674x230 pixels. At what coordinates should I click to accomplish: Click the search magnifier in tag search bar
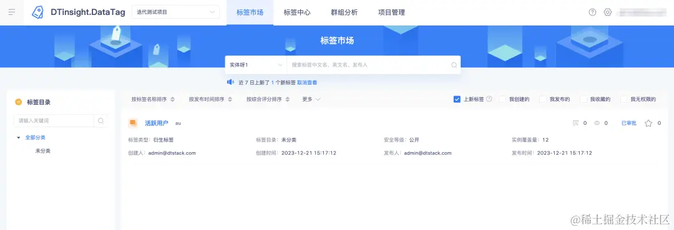click(x=454, y=65)
